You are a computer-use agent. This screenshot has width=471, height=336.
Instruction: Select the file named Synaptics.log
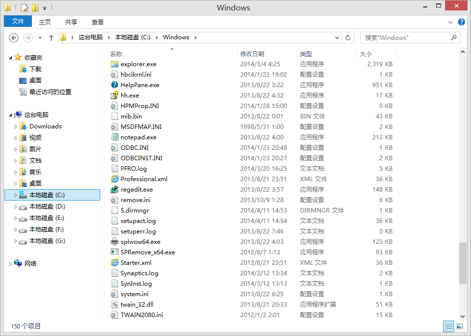pos(140,273)
